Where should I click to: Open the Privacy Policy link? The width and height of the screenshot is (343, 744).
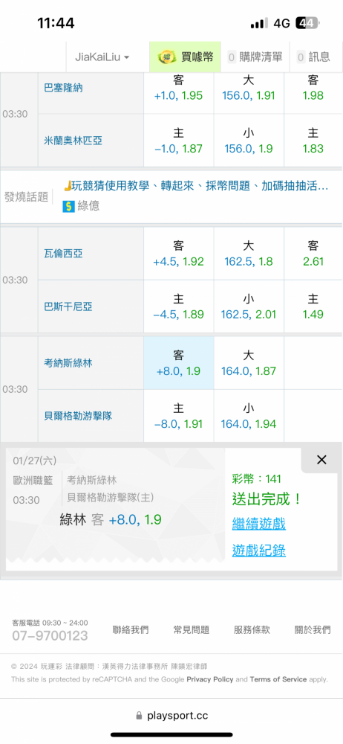tap(210, 679)
